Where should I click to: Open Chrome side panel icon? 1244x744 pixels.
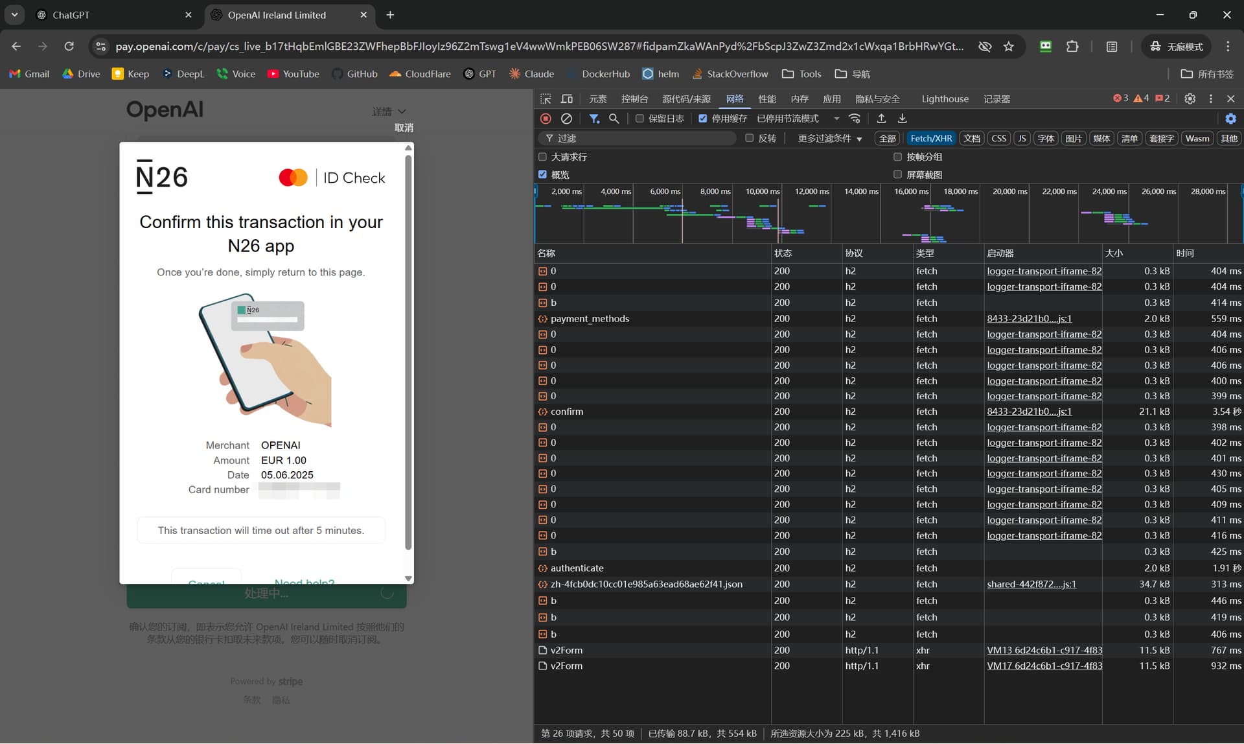(x=1112, y=46)
